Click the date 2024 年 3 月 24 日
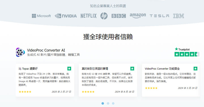 [x=188, y=88]
